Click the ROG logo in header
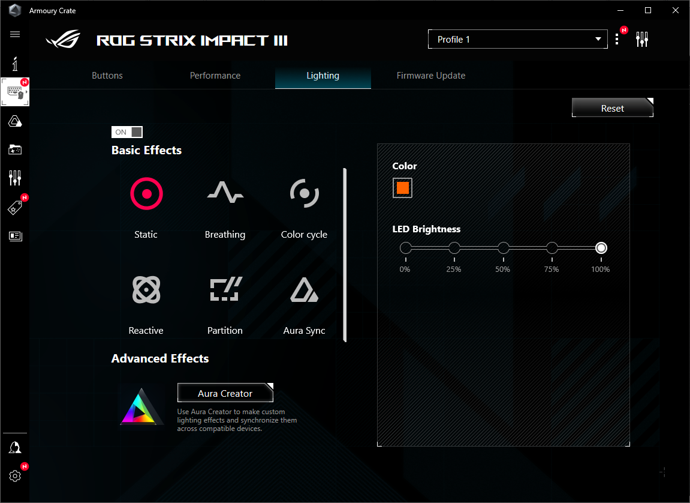 (x=63, y=39)
